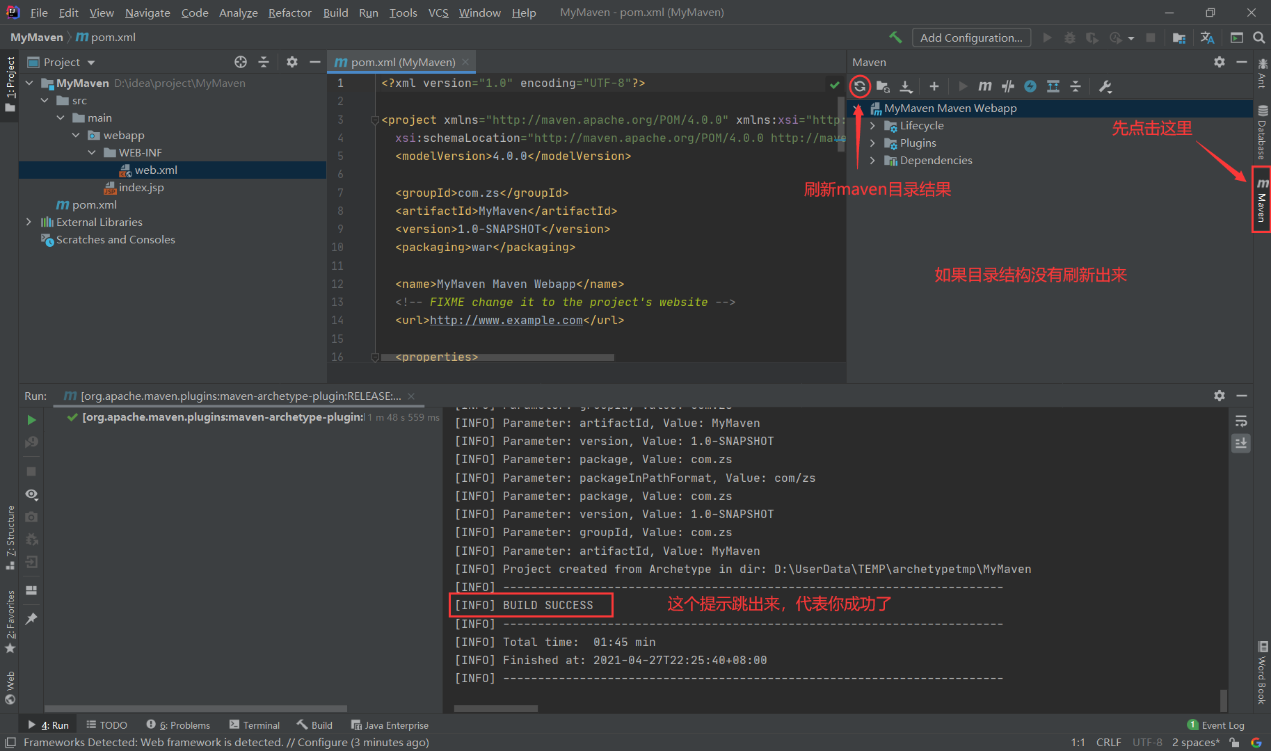Toggle soft-wrap in Run console
1271x751 pixels.
pyautogui.click(x=1241, y=421)
